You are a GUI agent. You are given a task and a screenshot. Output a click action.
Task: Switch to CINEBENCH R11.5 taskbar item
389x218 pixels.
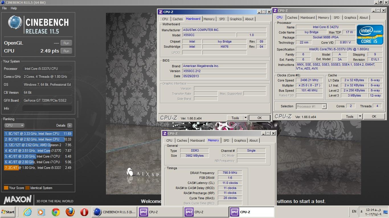click(115, 212)
